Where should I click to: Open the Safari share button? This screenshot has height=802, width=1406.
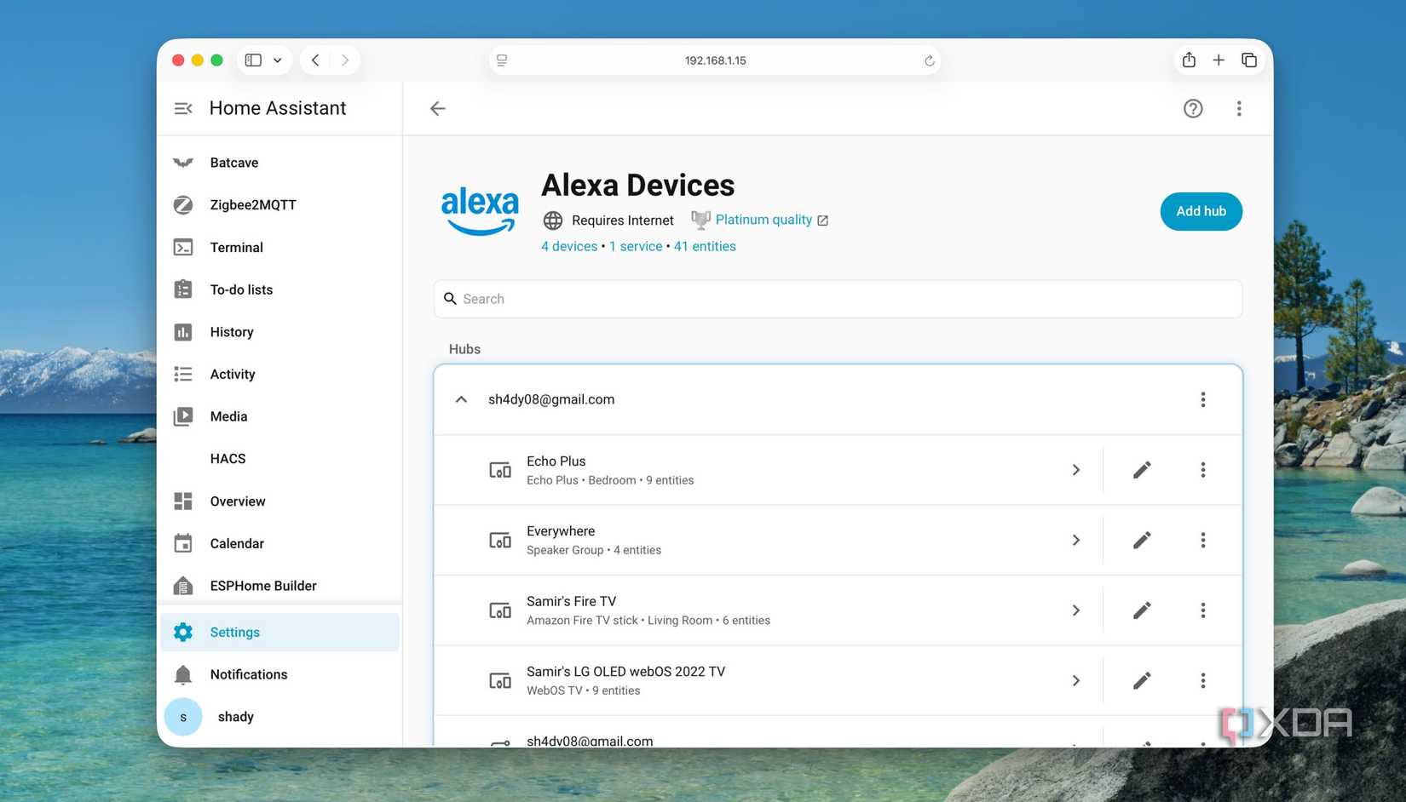[1189, 60]
